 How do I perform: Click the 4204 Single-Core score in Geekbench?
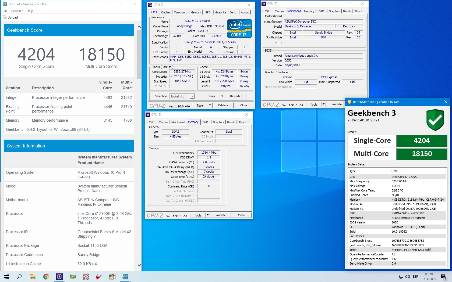(36, 55)
